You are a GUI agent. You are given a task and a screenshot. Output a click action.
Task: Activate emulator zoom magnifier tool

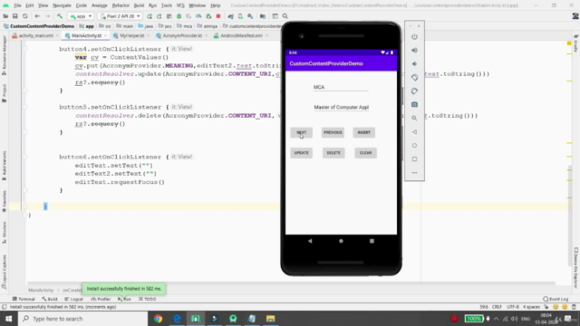[414, 119]
